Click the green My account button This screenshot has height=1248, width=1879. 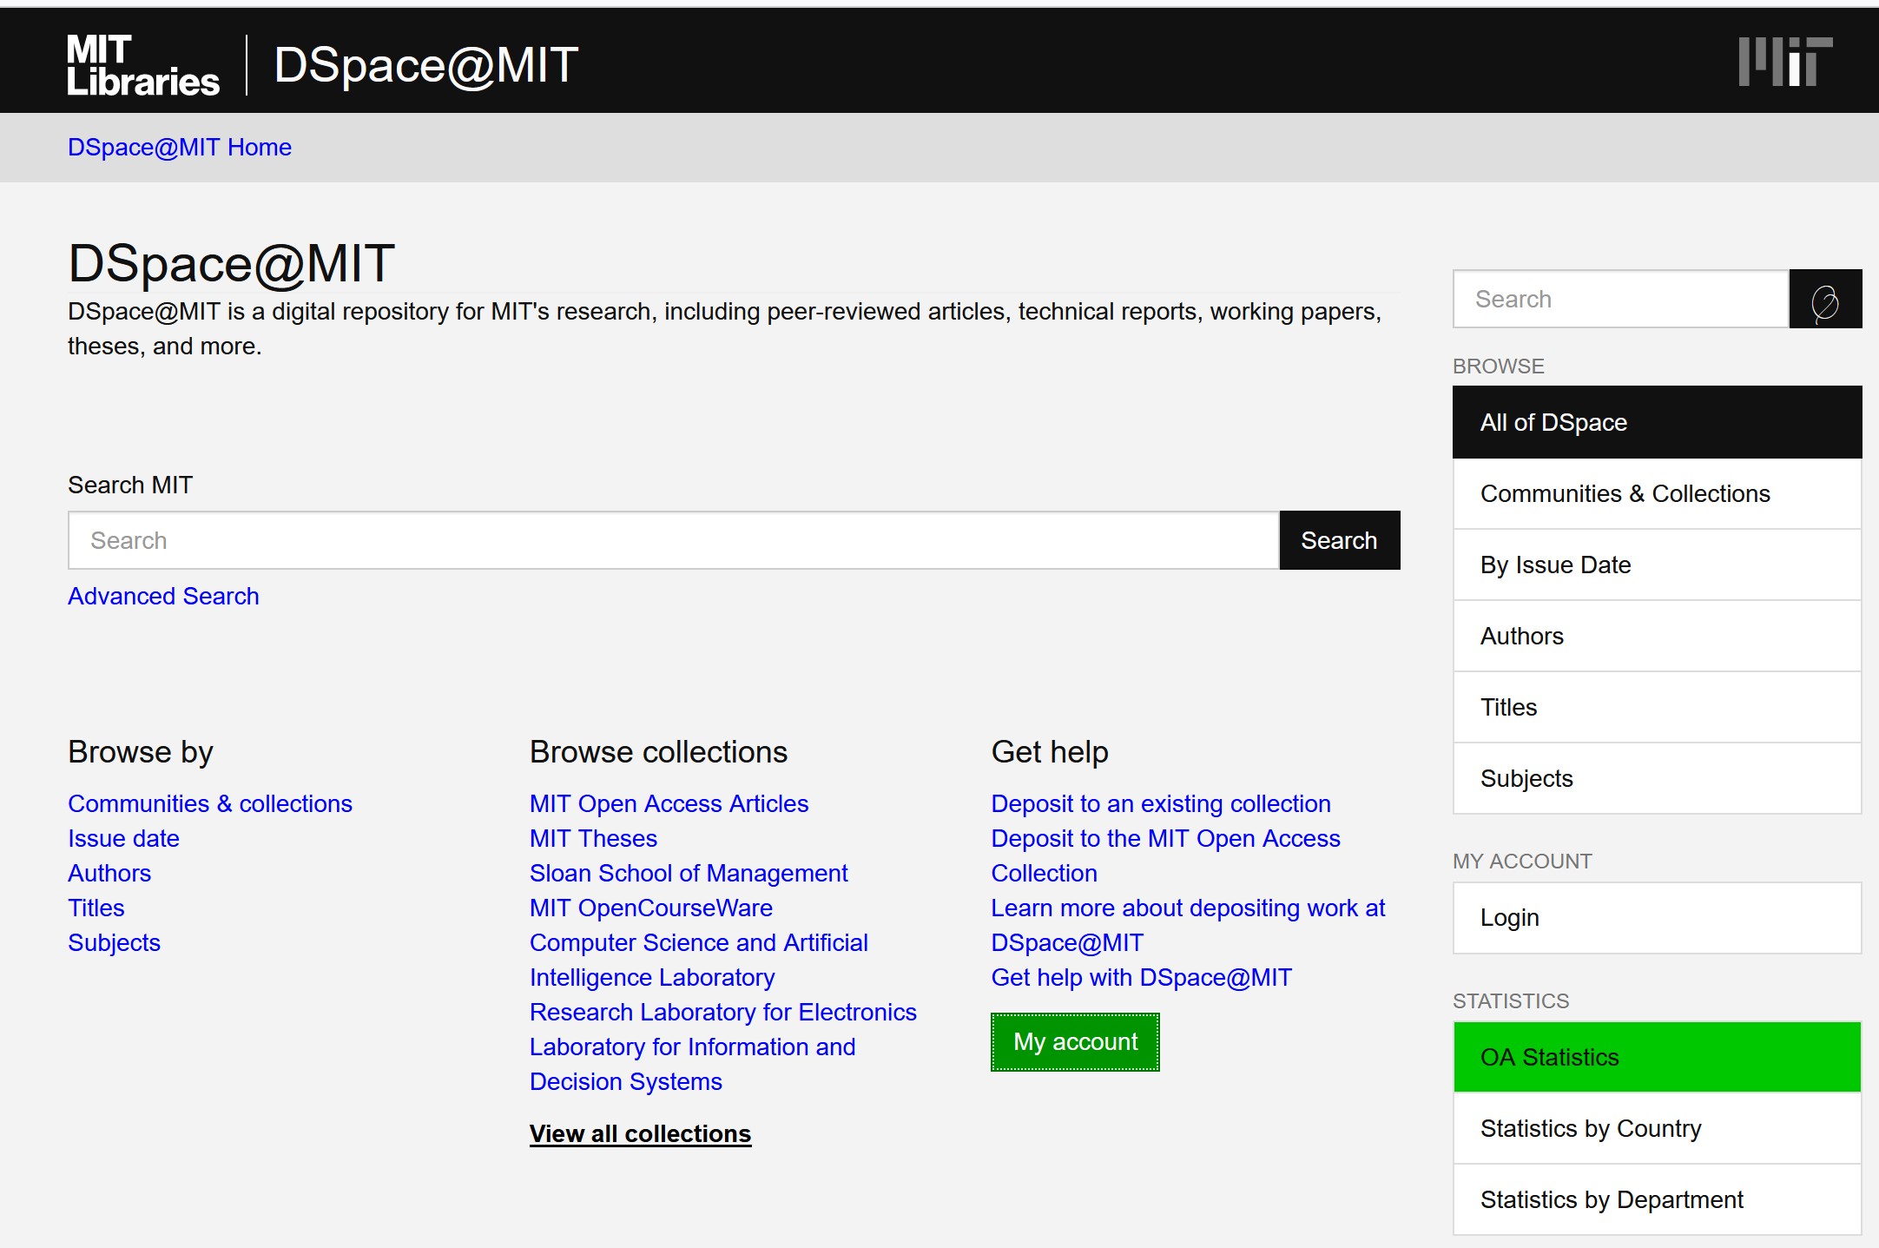click(1075, 1042)
